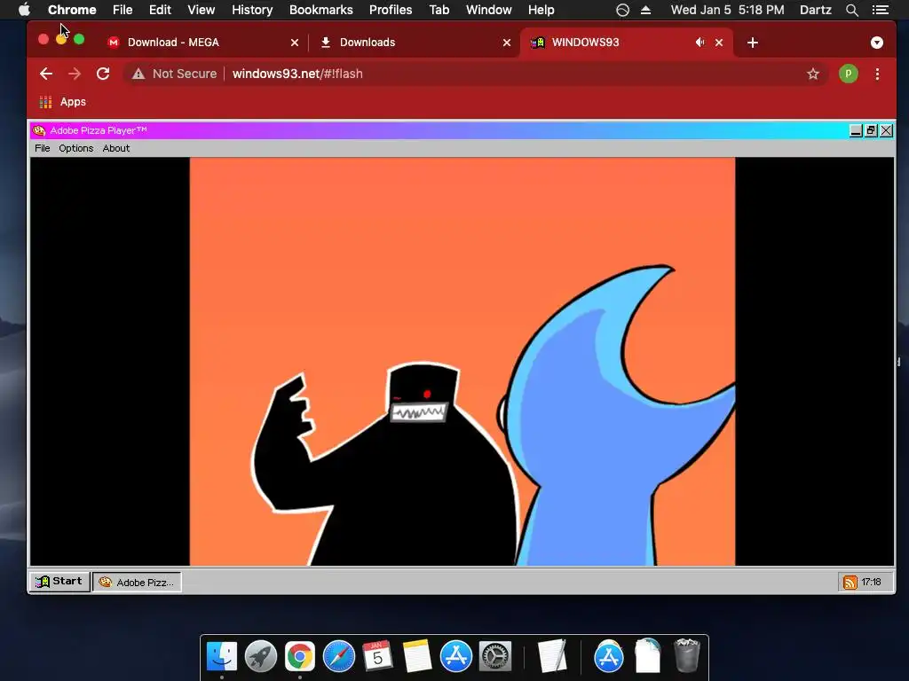Image resolution: width=909 pixels, height=681 pixels.
Task: Click the flash animation canvas
Action: [x=462, y=362]
